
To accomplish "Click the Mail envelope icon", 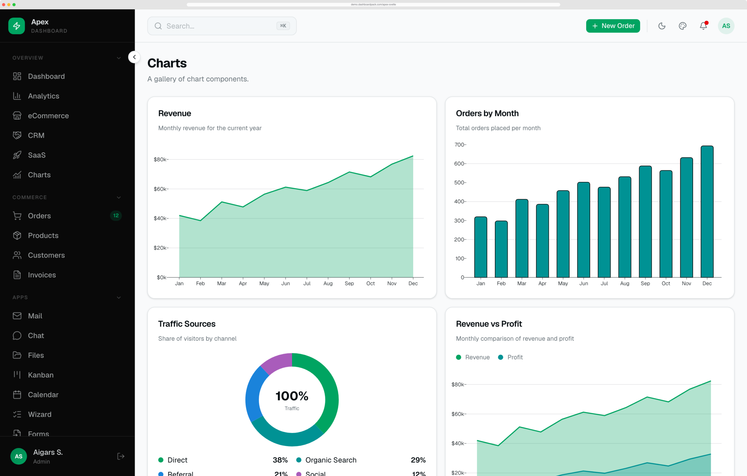I will pyautogui.click(x=17, y=316).
